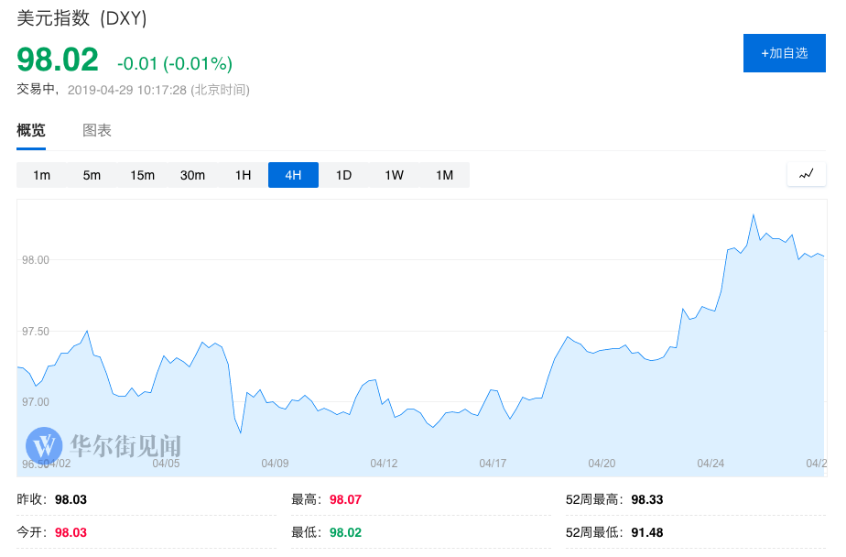Click the 昨收 value 98.03
Screen dimensions: 846x557
tap(70, 499)
